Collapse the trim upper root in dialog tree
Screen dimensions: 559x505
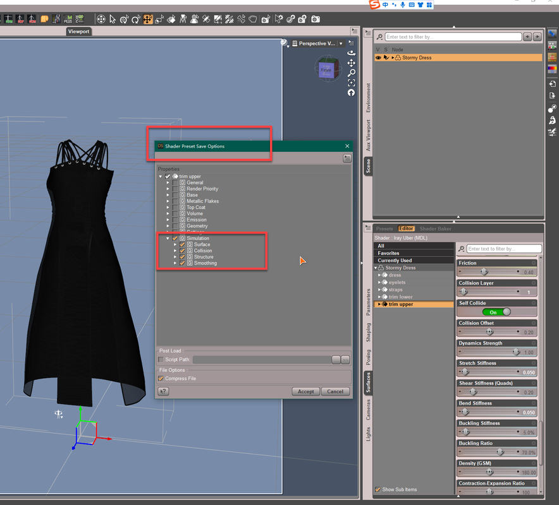161,177
